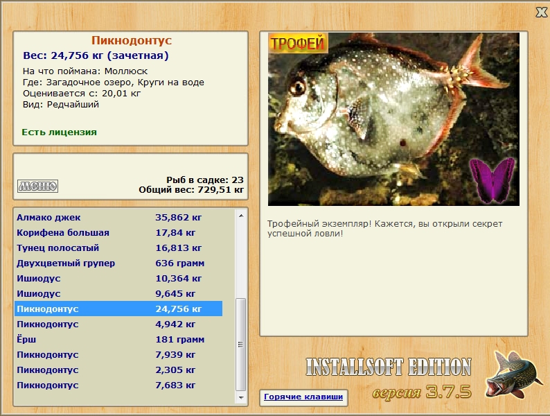Select Тунец полосатый 16,813 кг row
This screenshot has height=416, width=550.
coord(118,248)
